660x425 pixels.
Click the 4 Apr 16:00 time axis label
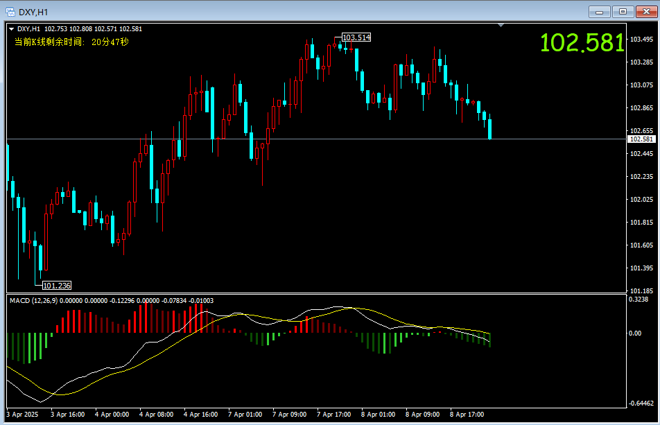click(201, 414)
